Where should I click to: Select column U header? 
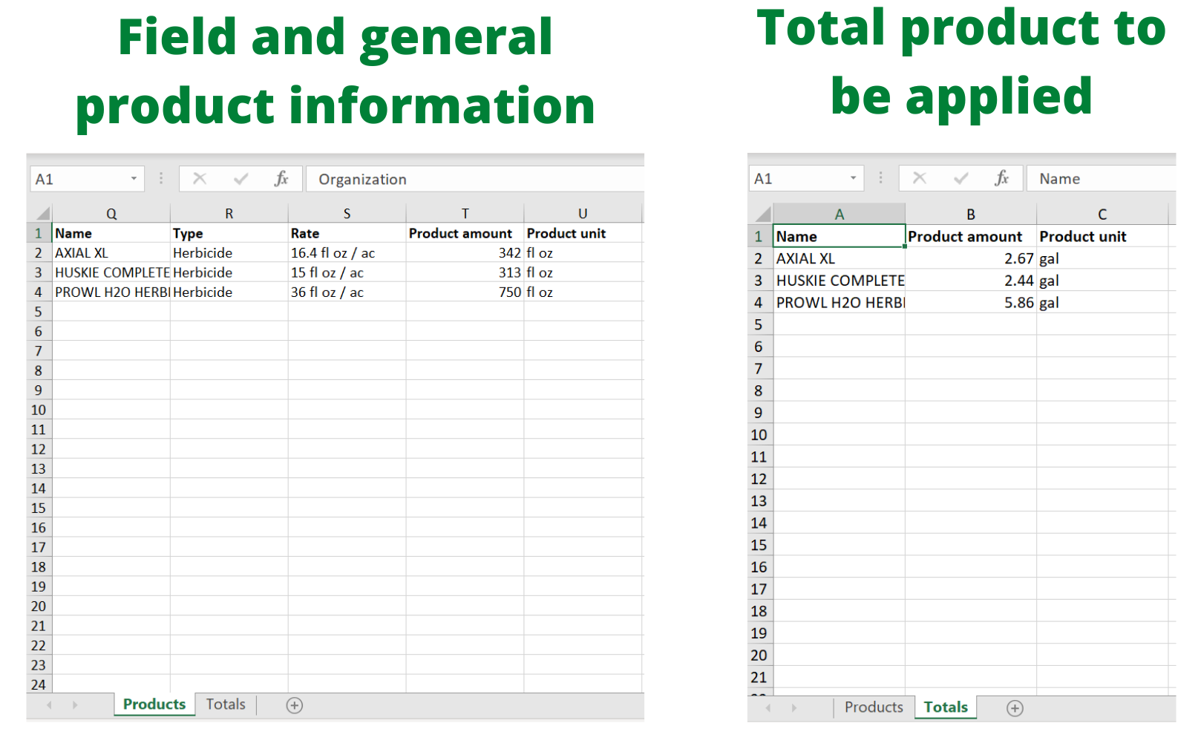583,214
